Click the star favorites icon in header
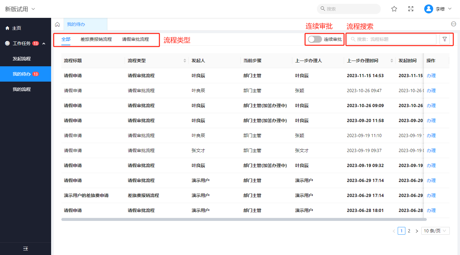The height and width of the screenshot is (255, 460). pyautogui.click(x=394, y=9)
